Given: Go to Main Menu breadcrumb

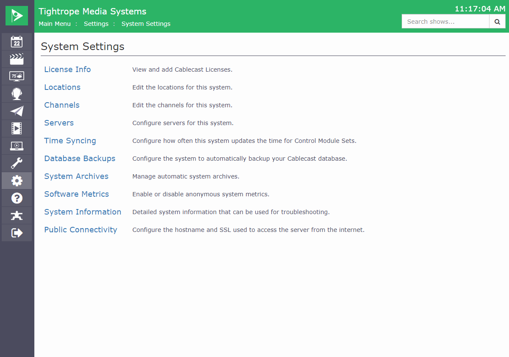Looking at the screenshot, I should (55, 24).
